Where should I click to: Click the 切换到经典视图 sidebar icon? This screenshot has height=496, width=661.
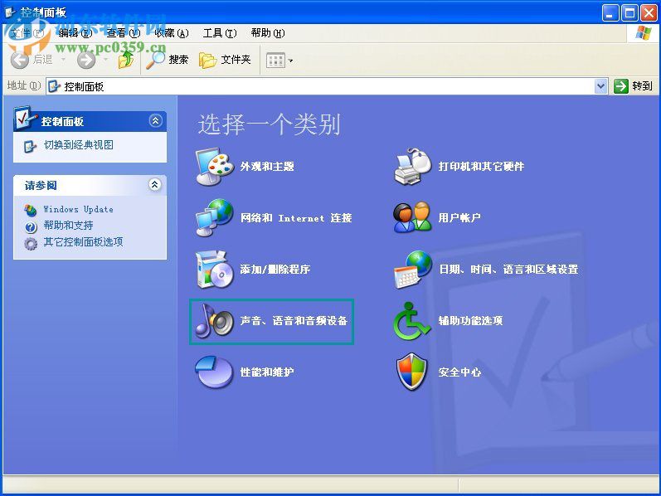[x=30, y=146]
